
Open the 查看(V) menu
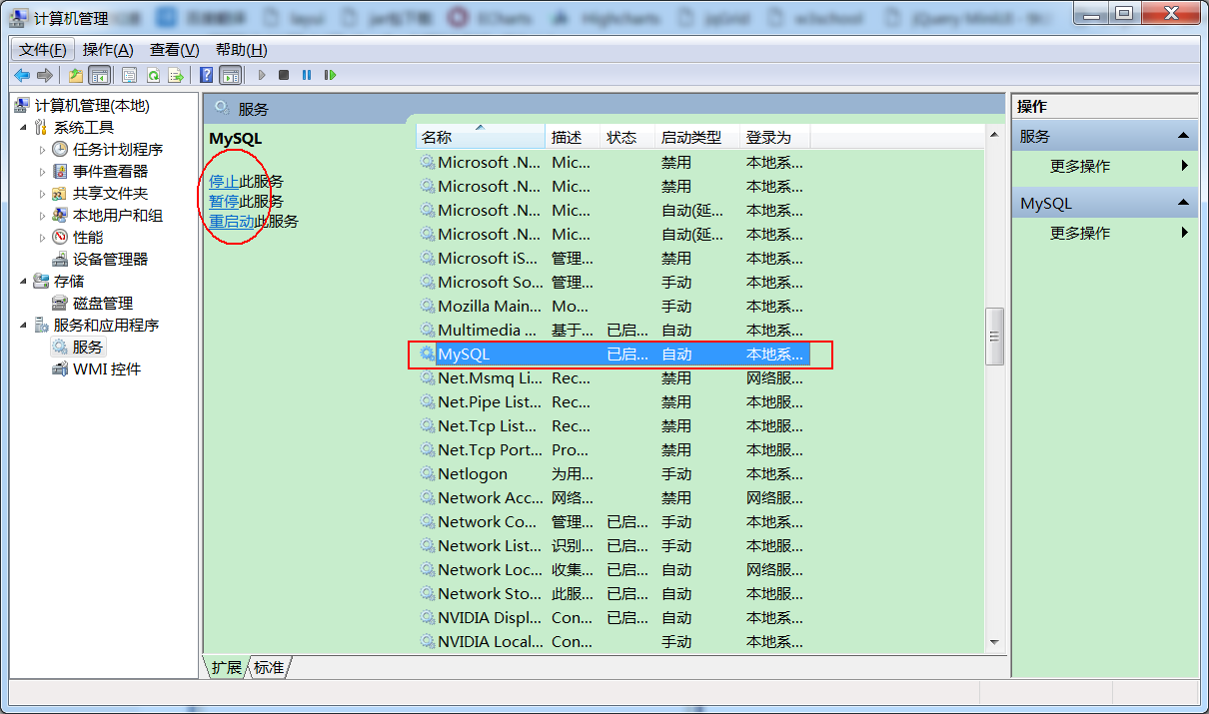click(175, 50)
